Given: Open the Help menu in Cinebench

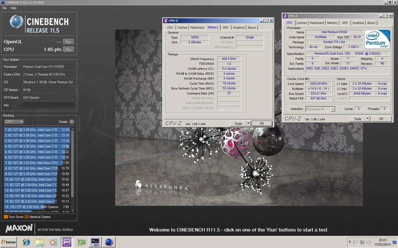Looking at the screenshot, I should (13, 8).
